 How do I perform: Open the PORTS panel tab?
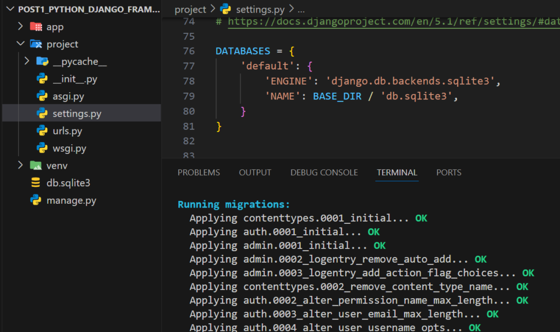pyautogui.click(x=448, y=172)
